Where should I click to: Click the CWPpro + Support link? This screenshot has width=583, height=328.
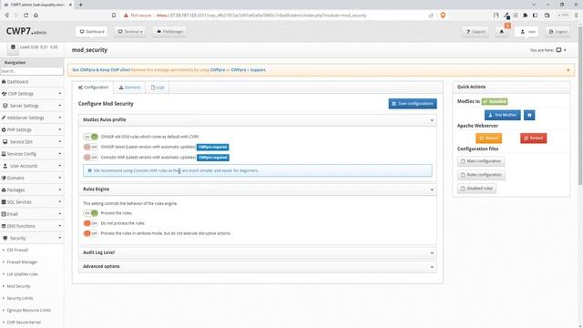point(249,70)
